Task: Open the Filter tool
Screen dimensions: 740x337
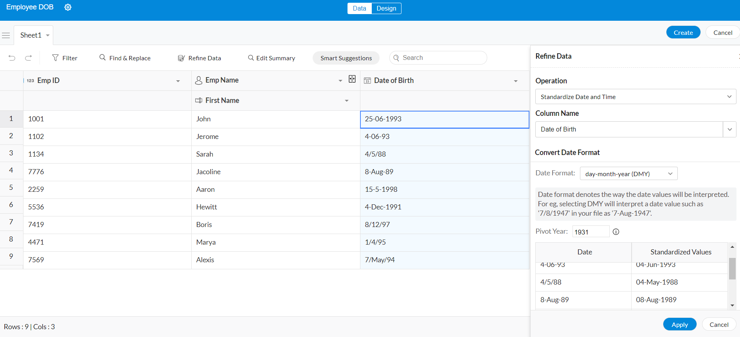Action: 65,58
